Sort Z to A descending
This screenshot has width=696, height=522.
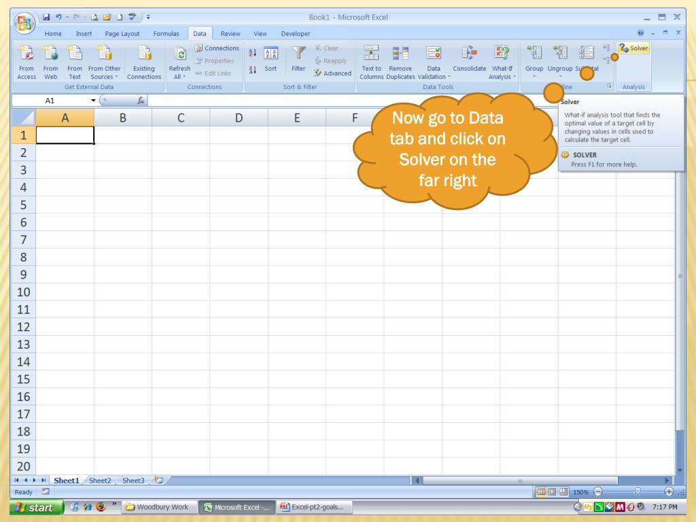pyautogui.click(x=253, y=70)
